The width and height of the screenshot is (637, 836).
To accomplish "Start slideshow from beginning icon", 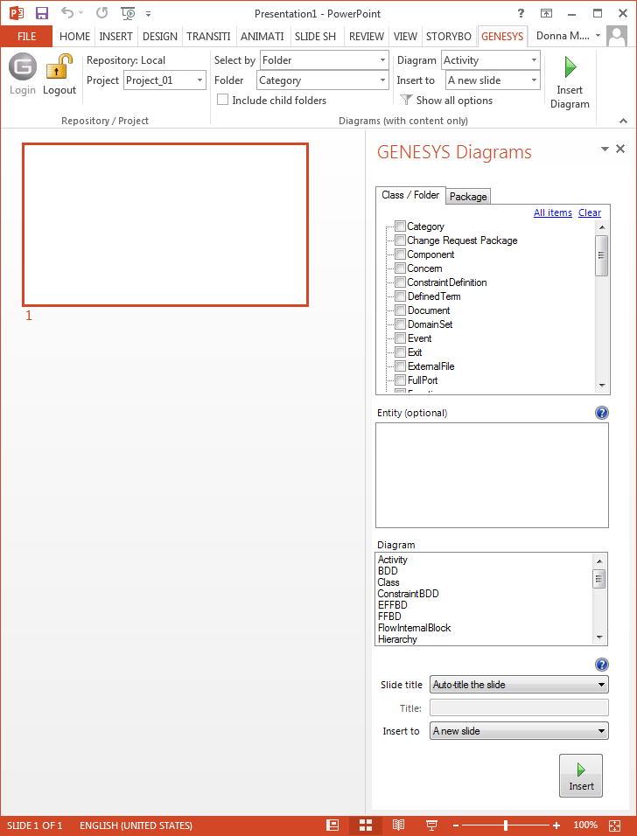I will 128,13.
